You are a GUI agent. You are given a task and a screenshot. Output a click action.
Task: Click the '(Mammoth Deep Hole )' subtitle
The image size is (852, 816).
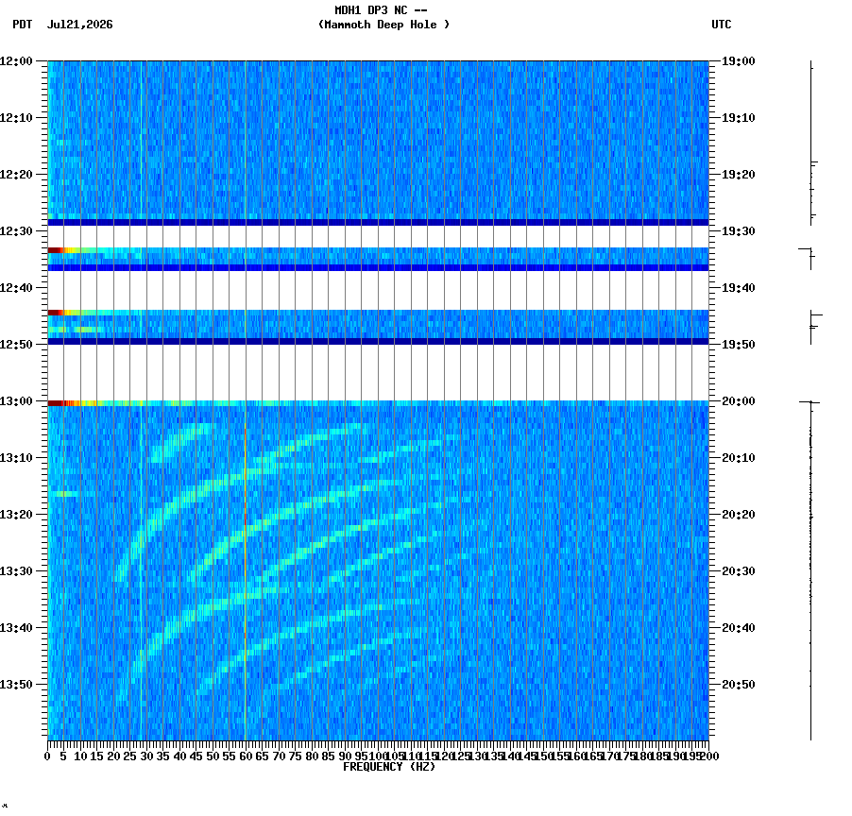[x=383, y=25]
